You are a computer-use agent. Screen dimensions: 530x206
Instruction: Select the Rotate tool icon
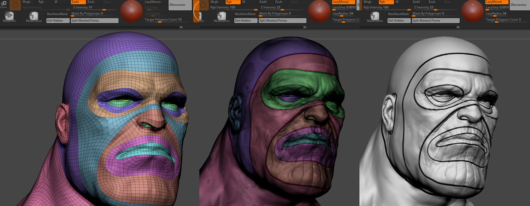click(3, 4)
